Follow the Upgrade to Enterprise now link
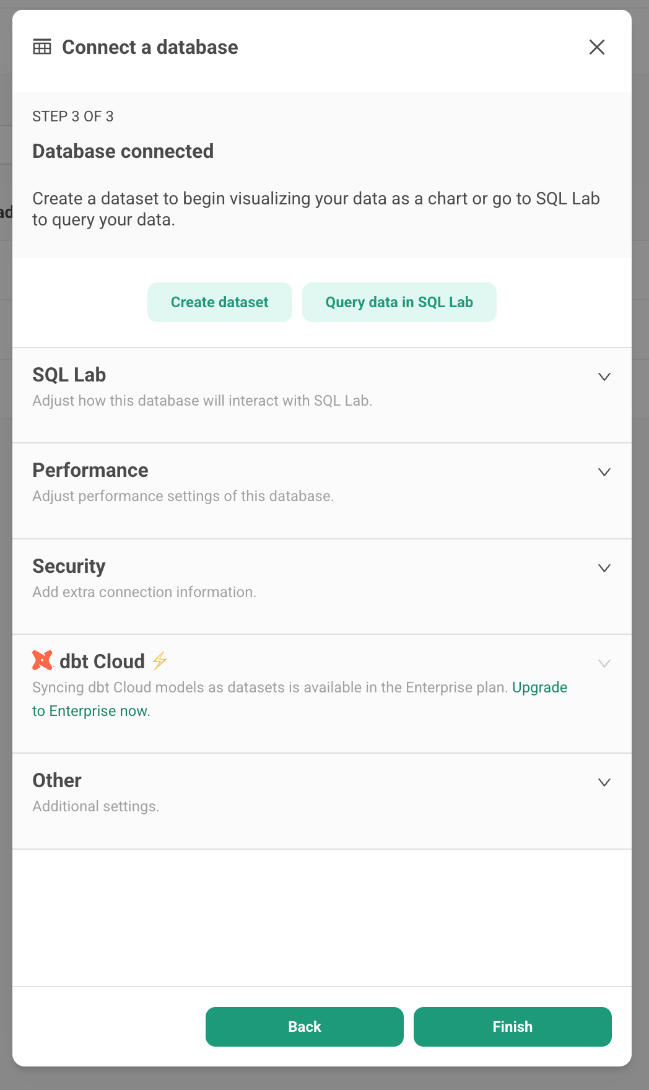The image size is (649, 1090). coord(300,699)
